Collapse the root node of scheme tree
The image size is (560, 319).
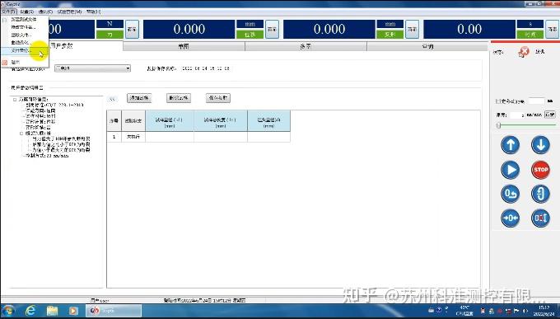point(15,100)
